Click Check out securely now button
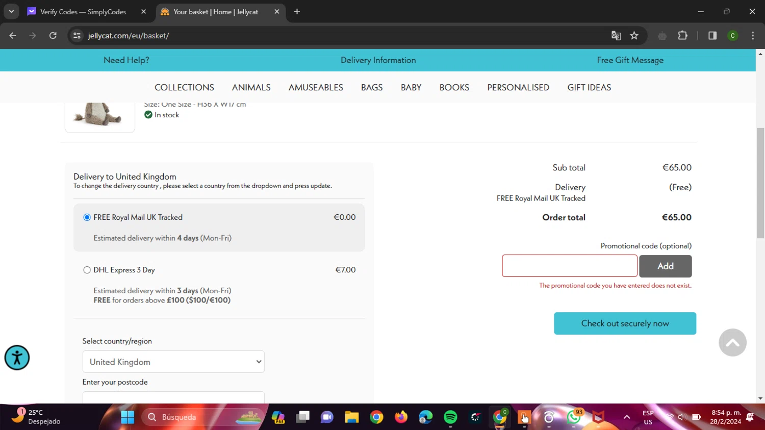This screenshot has width=765, height=430. click(625, 323)
